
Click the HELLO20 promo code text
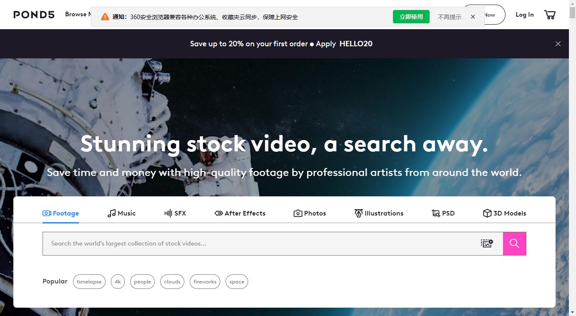pos(356,44)
